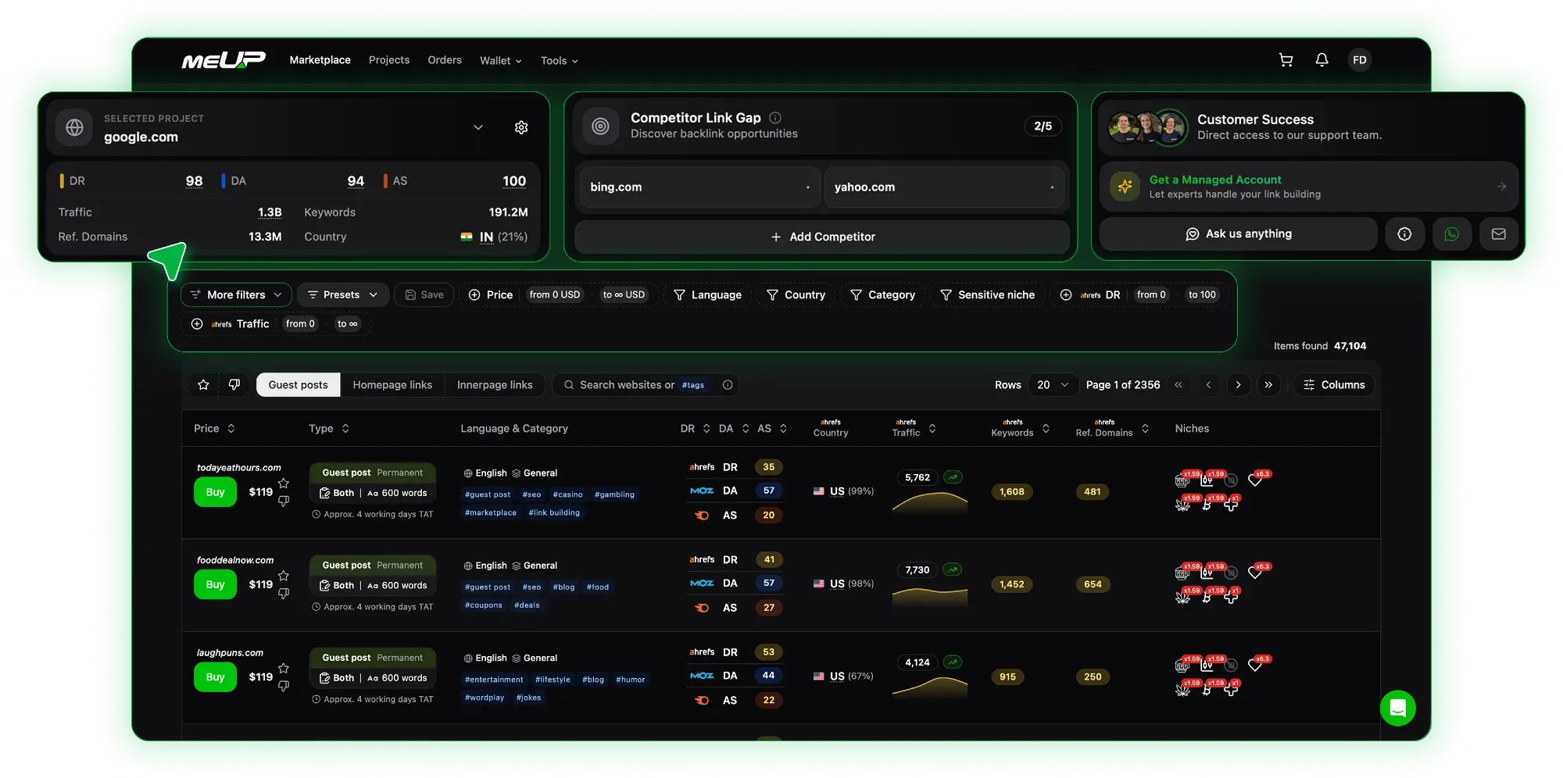The height and width of the screenshot is (778, 1563).
Task: Favorite fooddealnow.com with the star
Action: 284,576
